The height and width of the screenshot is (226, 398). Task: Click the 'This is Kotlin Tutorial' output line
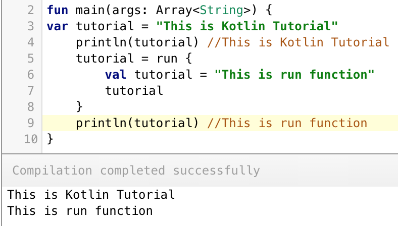click(91, 195)
